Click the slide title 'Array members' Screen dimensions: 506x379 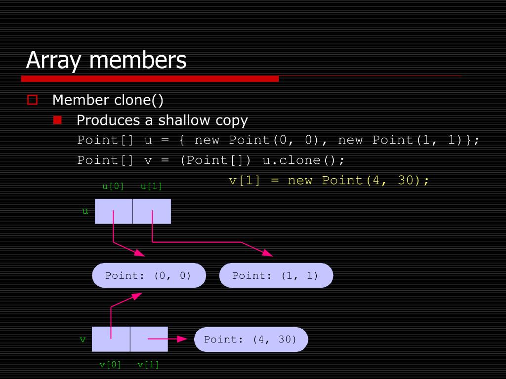pos(106,60)
